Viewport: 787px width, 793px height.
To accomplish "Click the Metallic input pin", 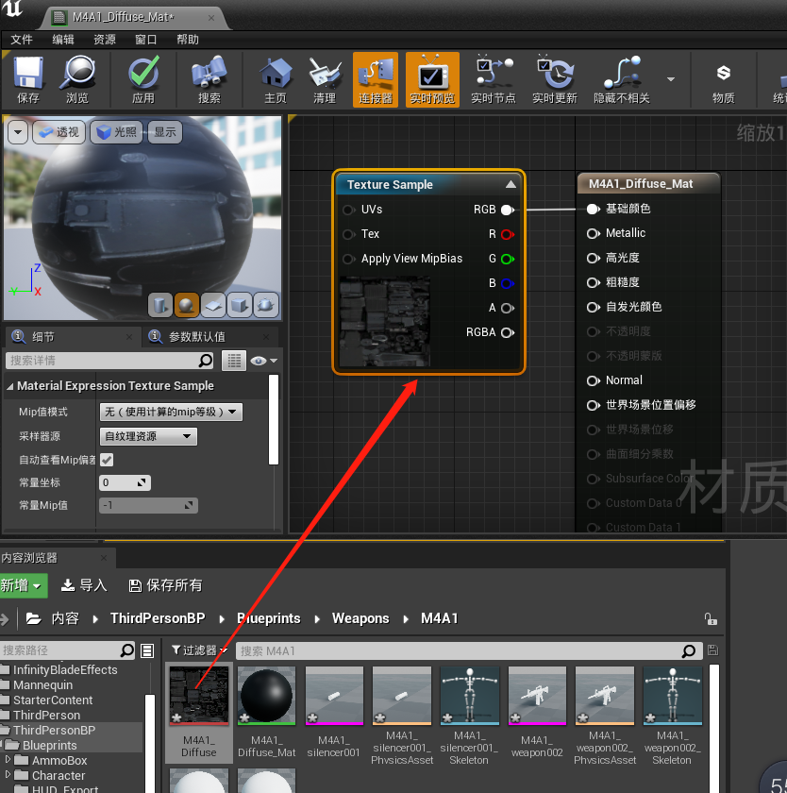I will (593, 234).
